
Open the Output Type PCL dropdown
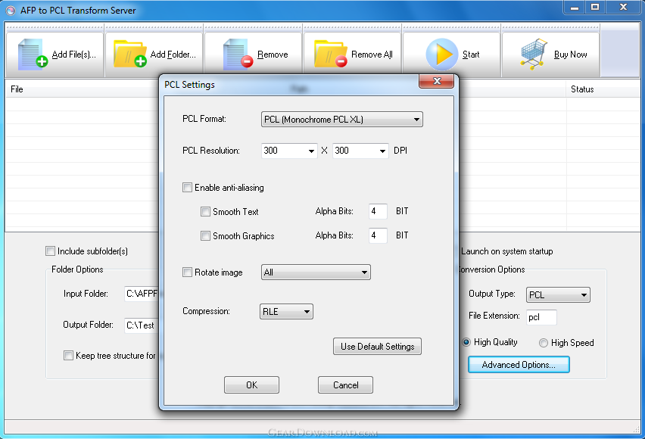558,295
